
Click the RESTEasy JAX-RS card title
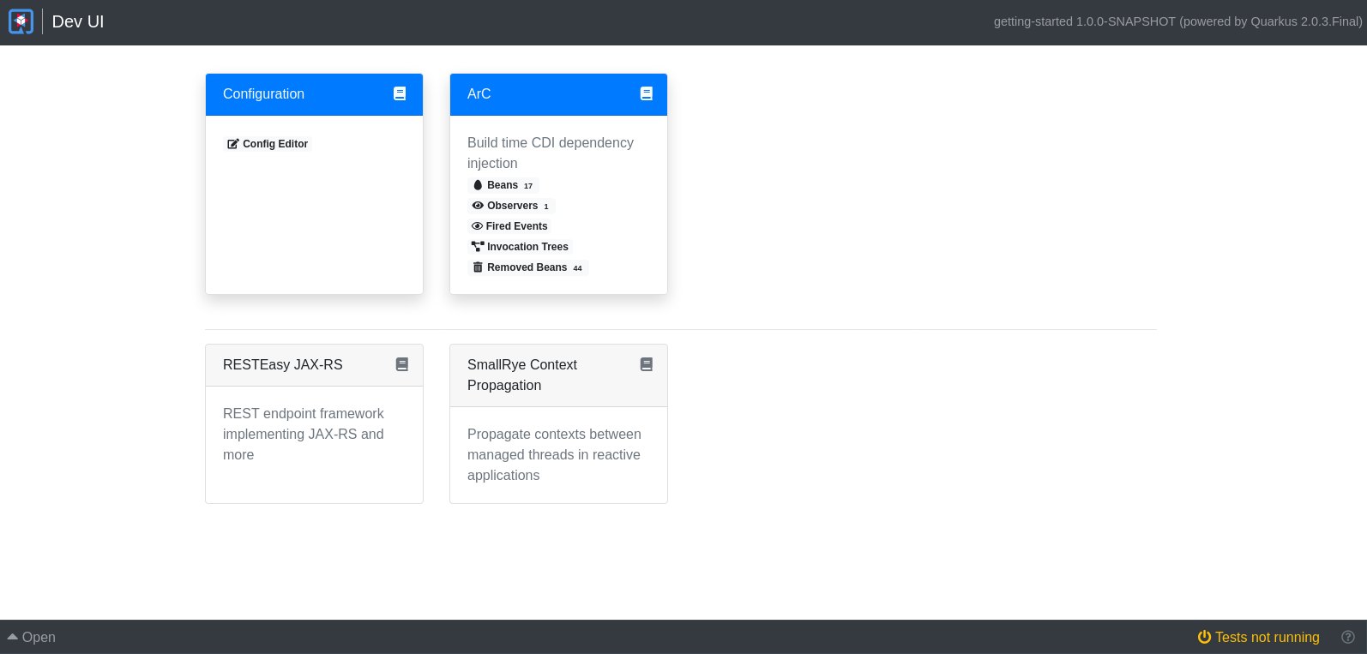[x=283, y=365]
